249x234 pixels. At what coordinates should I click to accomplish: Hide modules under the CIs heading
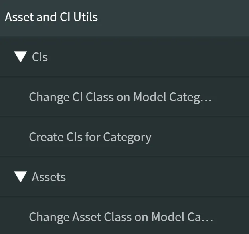point(20,57)
